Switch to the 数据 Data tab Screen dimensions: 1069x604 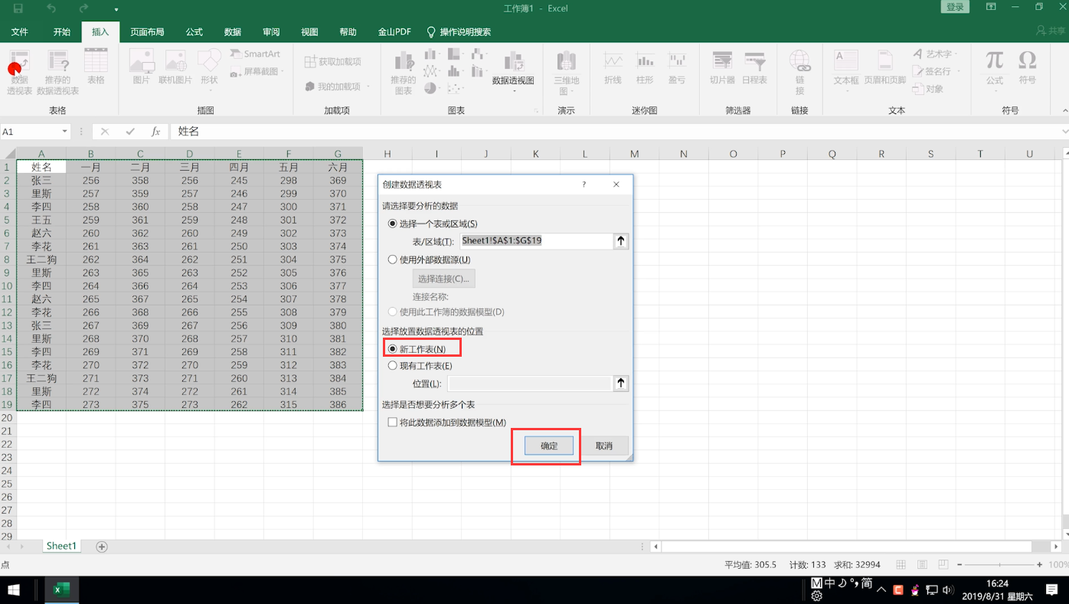tap(233, 32)
